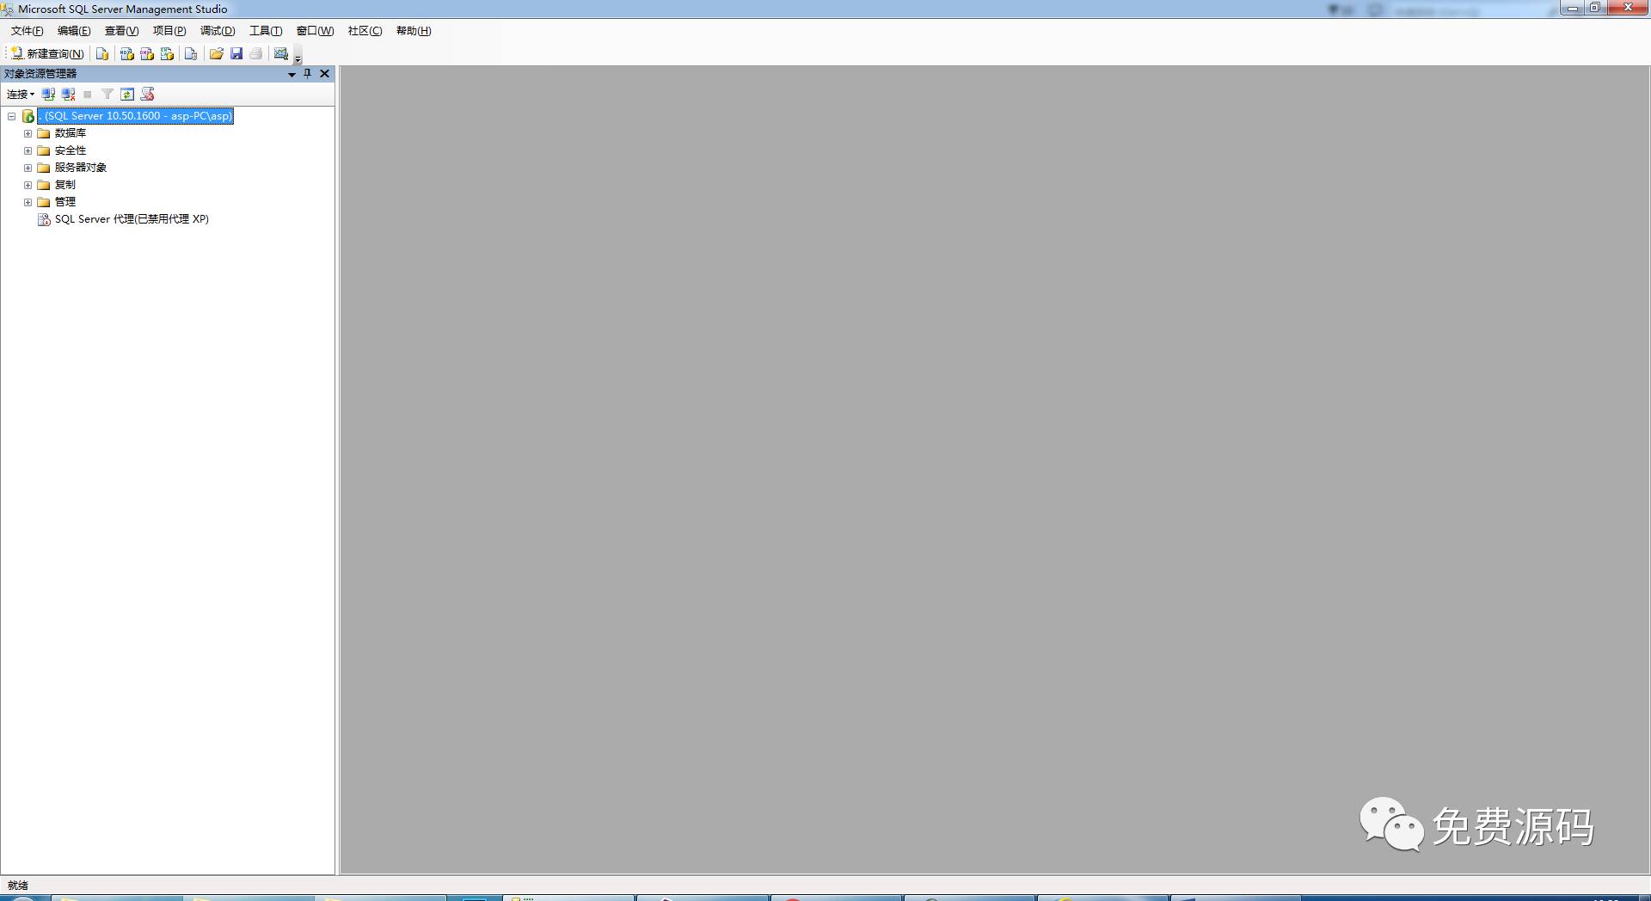Open the 项目(P) menu
Image resolution: width=1651 pixels, height=901 pixels.
(169, 31)
